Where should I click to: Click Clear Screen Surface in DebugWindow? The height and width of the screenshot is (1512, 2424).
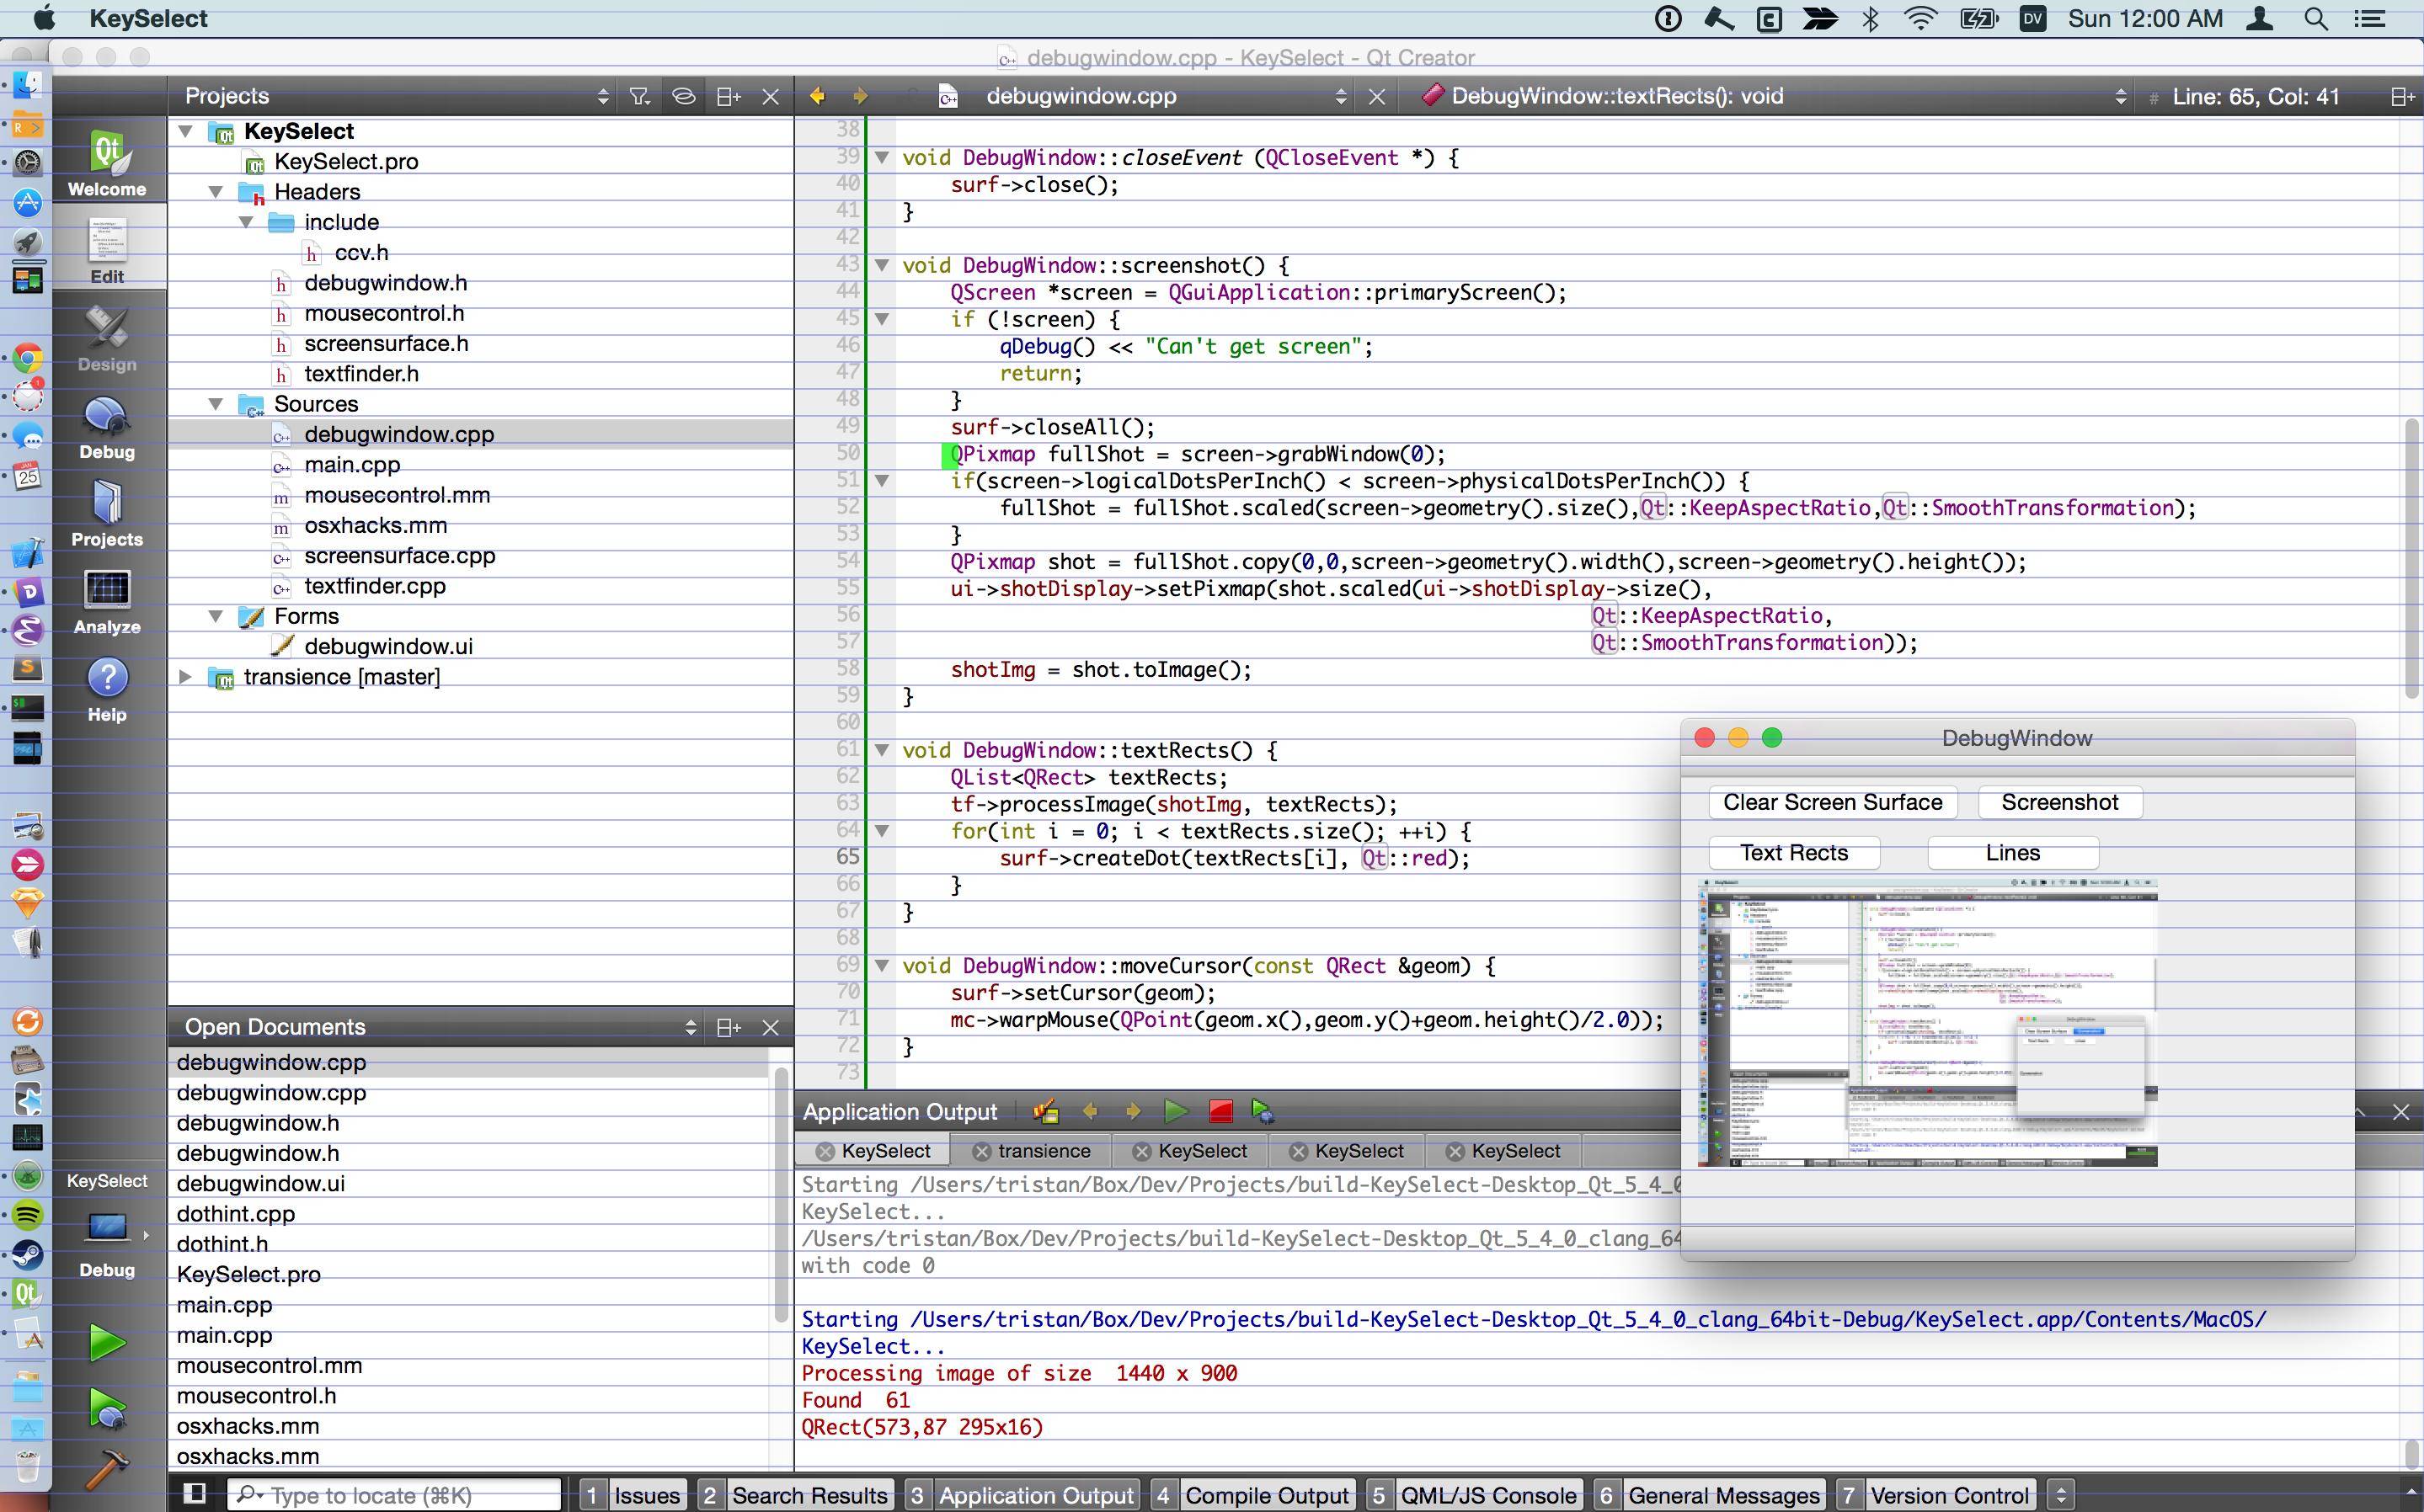pos(1833,802)
